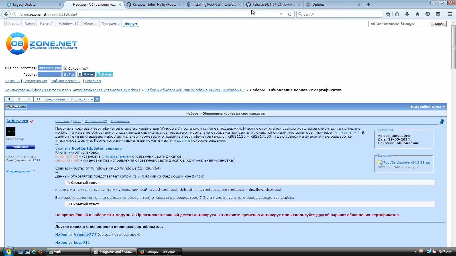This screenshot has width=456, height=256.
Task: Focus the Имя пользователя input field
Action: pos(50,68)
